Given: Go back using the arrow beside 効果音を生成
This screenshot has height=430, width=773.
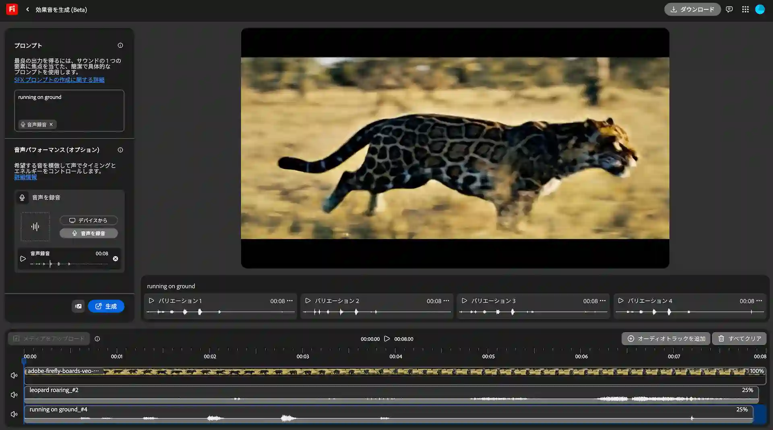Looking at the screenshot, I should (27, 9).
